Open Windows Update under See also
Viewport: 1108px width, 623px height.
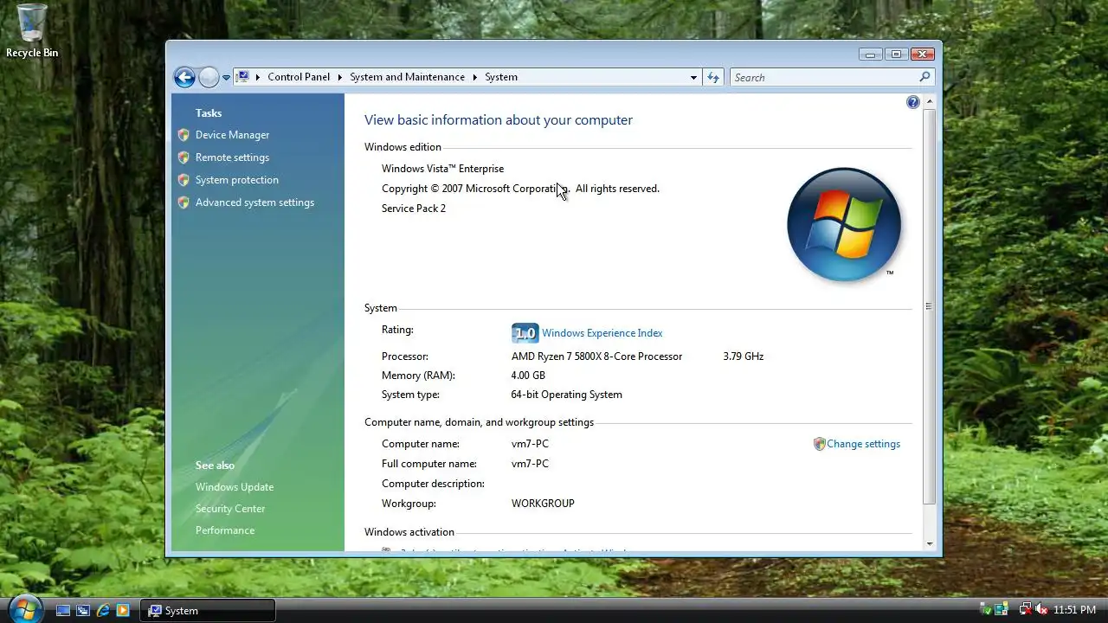click(x=235, y=487)
